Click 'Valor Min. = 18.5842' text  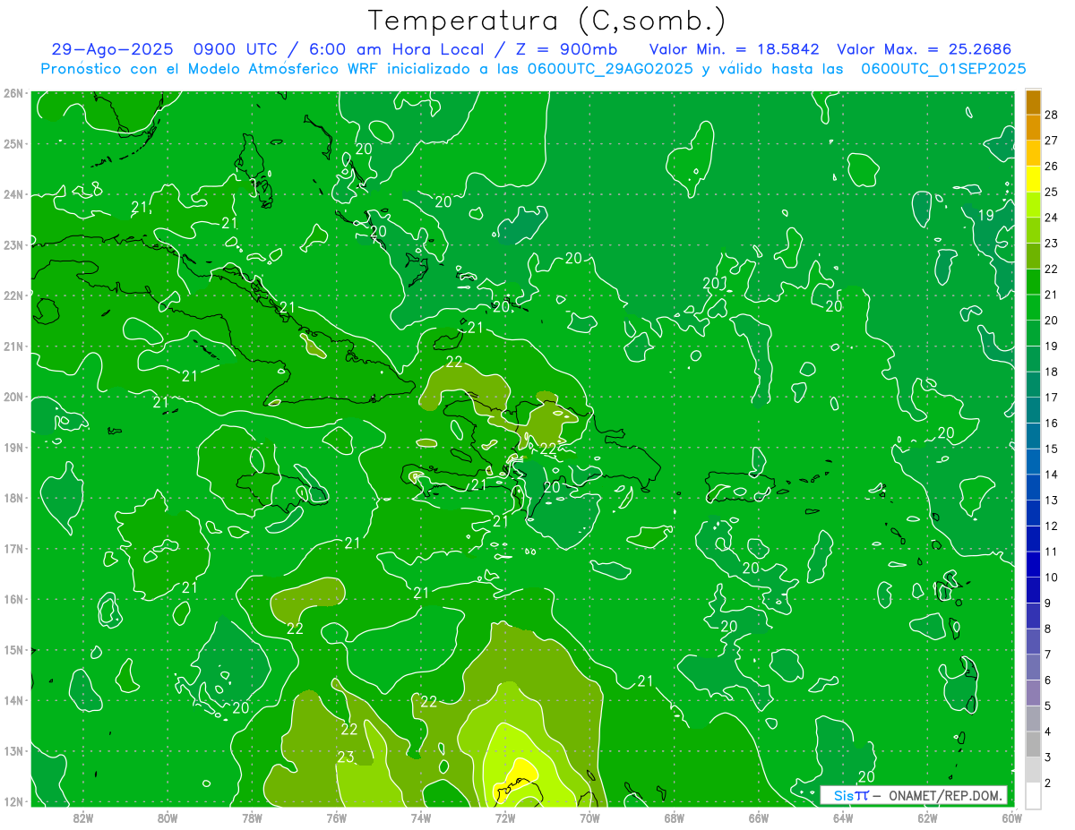pyautogui.click(x=734, y=49)
